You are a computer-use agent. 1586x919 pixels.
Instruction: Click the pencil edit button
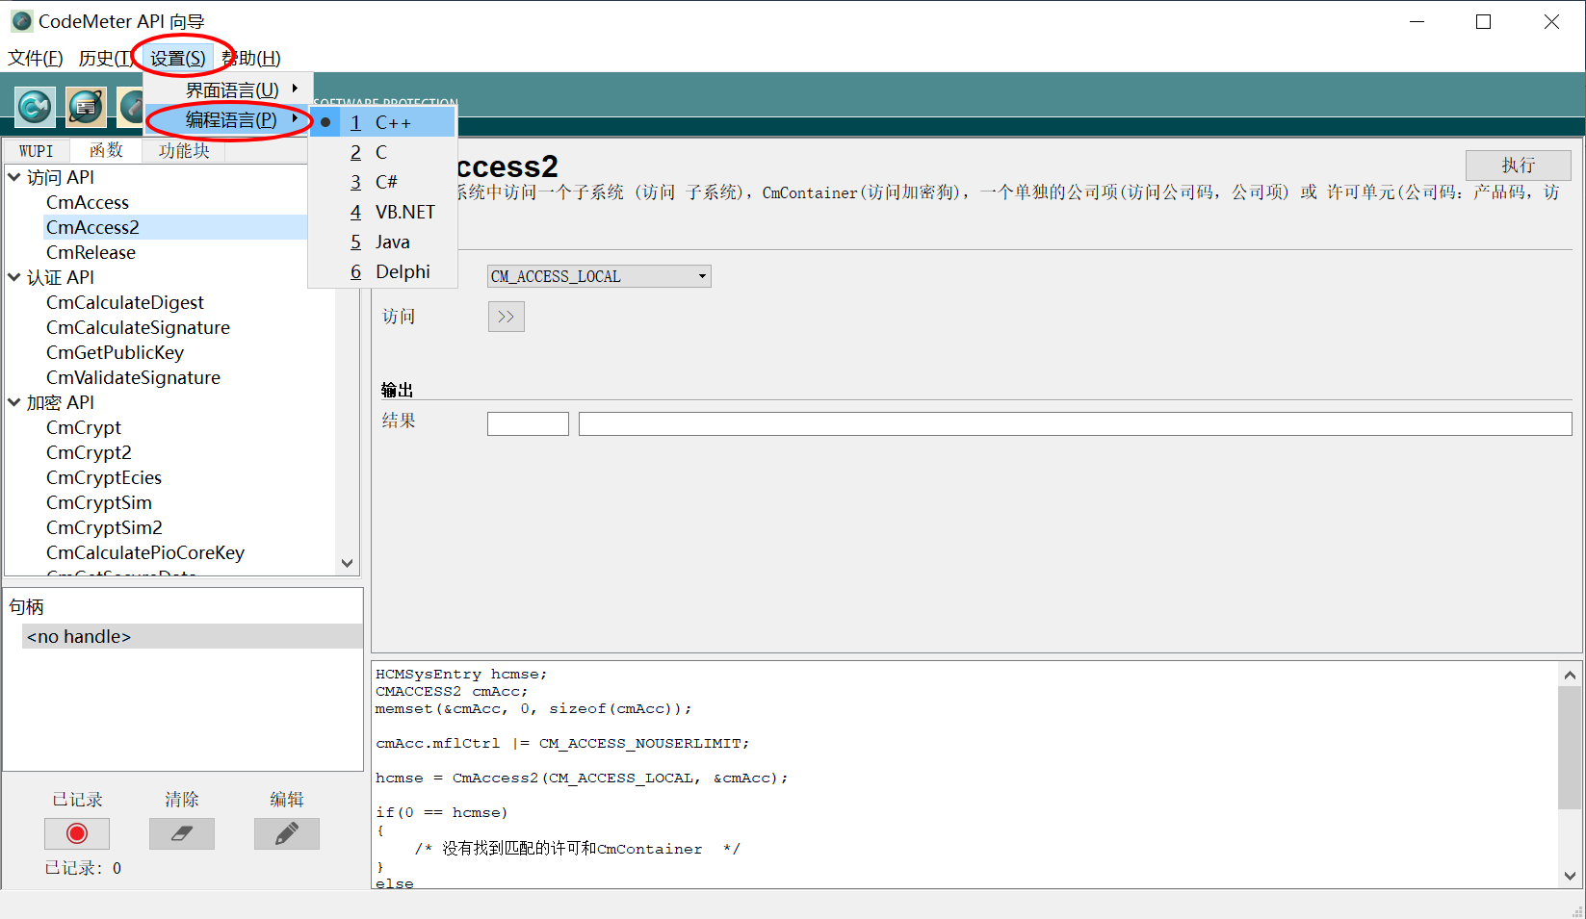tap(287, 833)
